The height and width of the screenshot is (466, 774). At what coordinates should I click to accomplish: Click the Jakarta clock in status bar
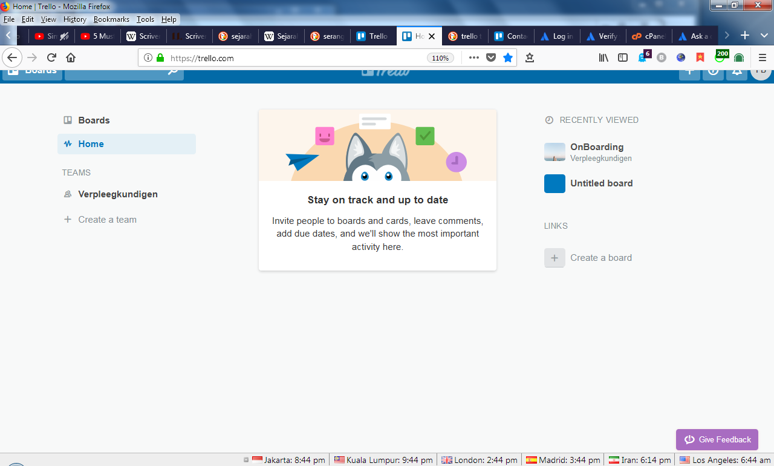coord(288,460)
